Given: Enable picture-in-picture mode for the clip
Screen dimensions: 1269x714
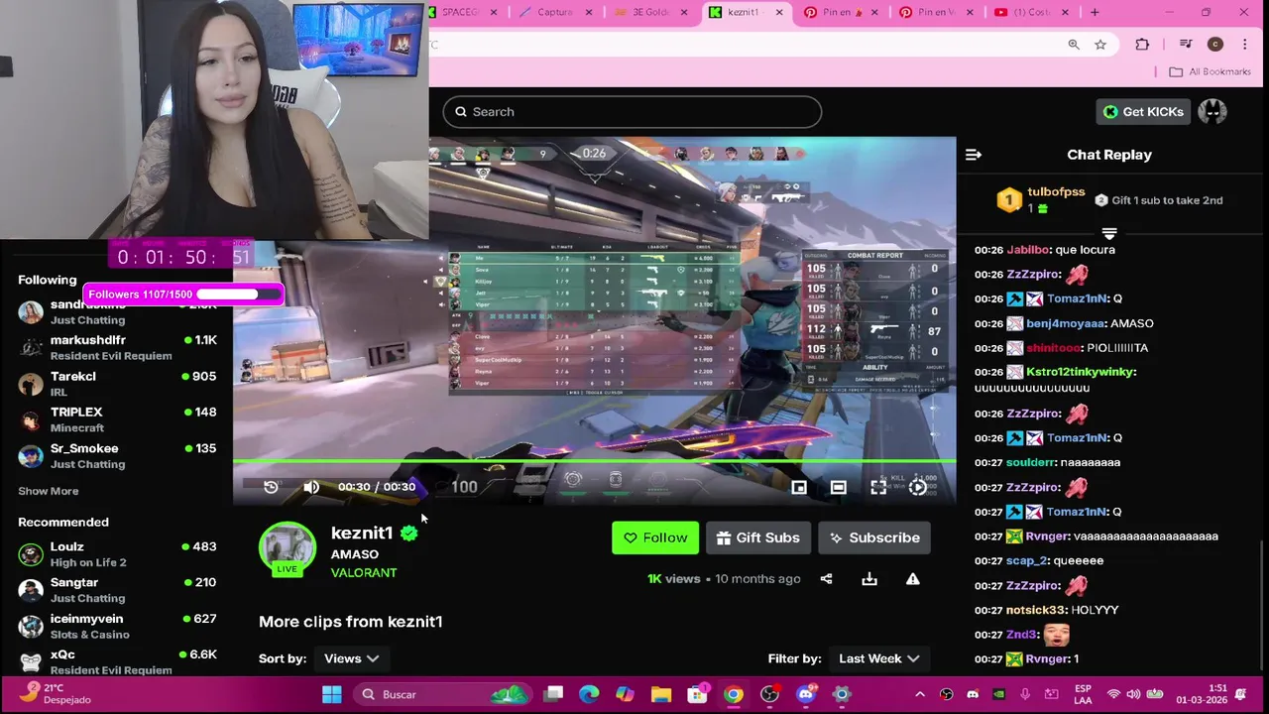Looking at the screenshot, I should pyautogui.click(x=799, y=487).
